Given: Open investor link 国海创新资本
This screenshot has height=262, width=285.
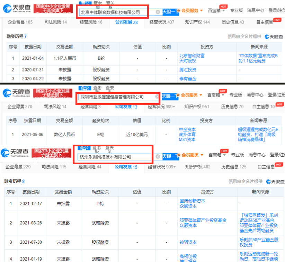Looking at the screenshot, I should pyautogui.click(x=192, y=201).
